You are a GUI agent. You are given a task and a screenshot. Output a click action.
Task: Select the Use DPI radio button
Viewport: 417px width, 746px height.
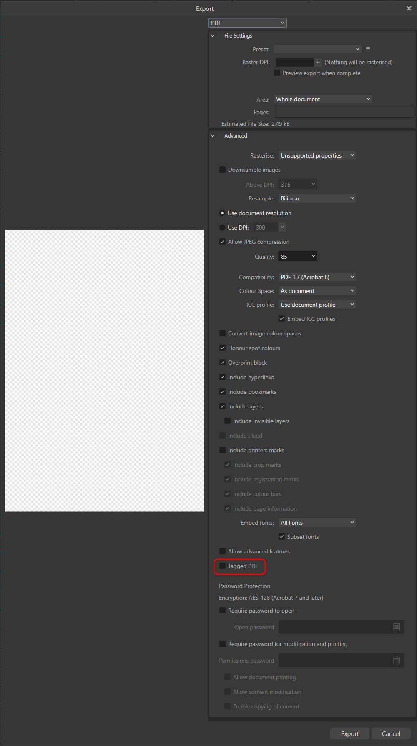pos(222,228)
